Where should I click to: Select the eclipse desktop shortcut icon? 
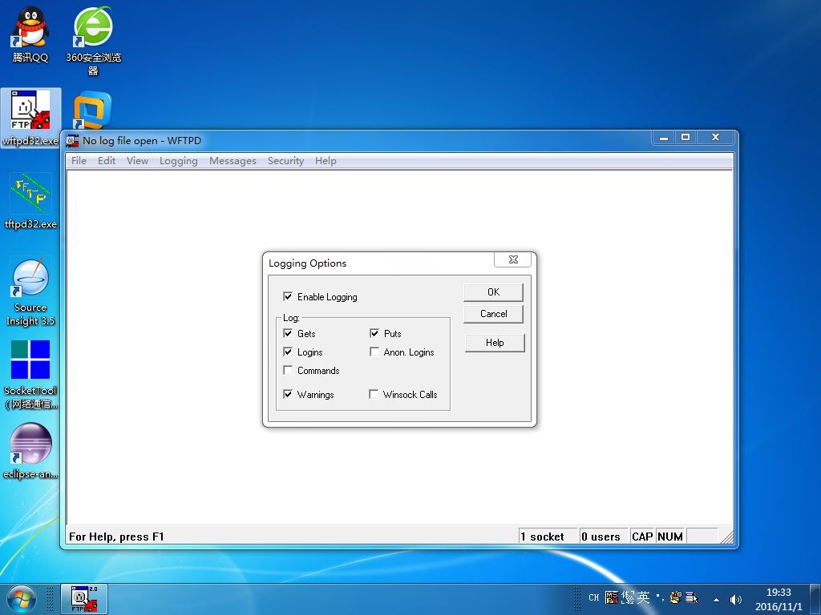coord(30,452)
